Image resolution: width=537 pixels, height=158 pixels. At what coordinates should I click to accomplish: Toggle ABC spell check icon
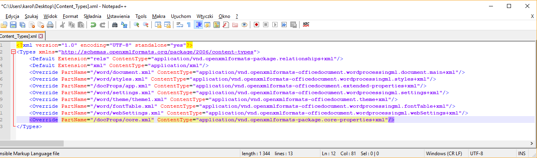pyautogui.click(x=306, y=25)
